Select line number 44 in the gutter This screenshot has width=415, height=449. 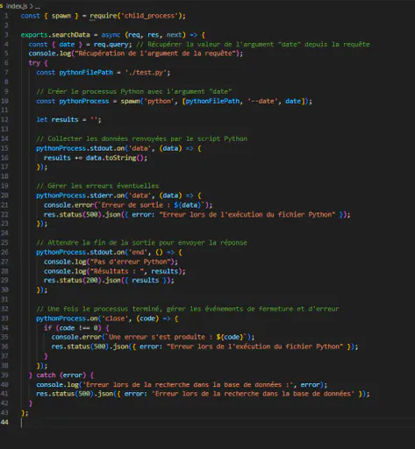(x=4, y=422)
